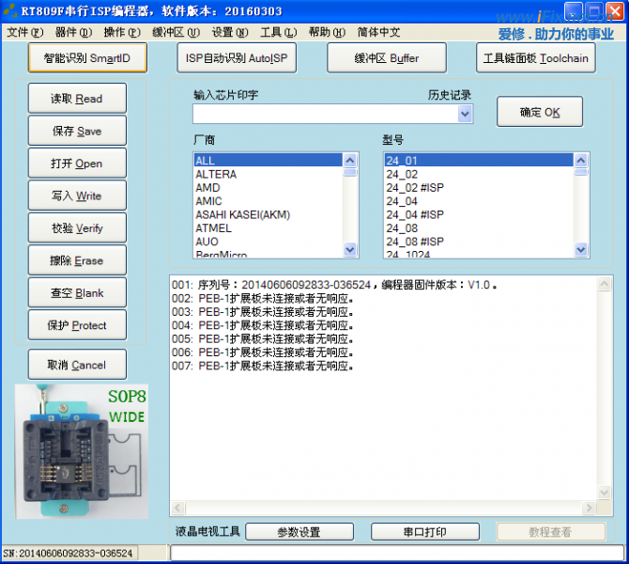Screen dimensions: 629x564
Task: Expand the chip marking history dropdown
Action: coord(465,114)
